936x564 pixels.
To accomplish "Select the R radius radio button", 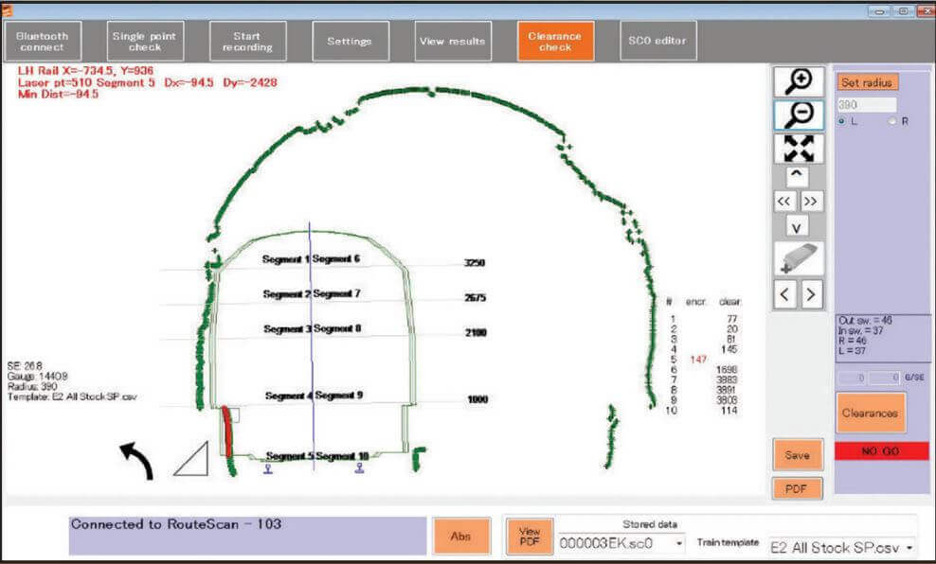I will click(x=891, y=121).
